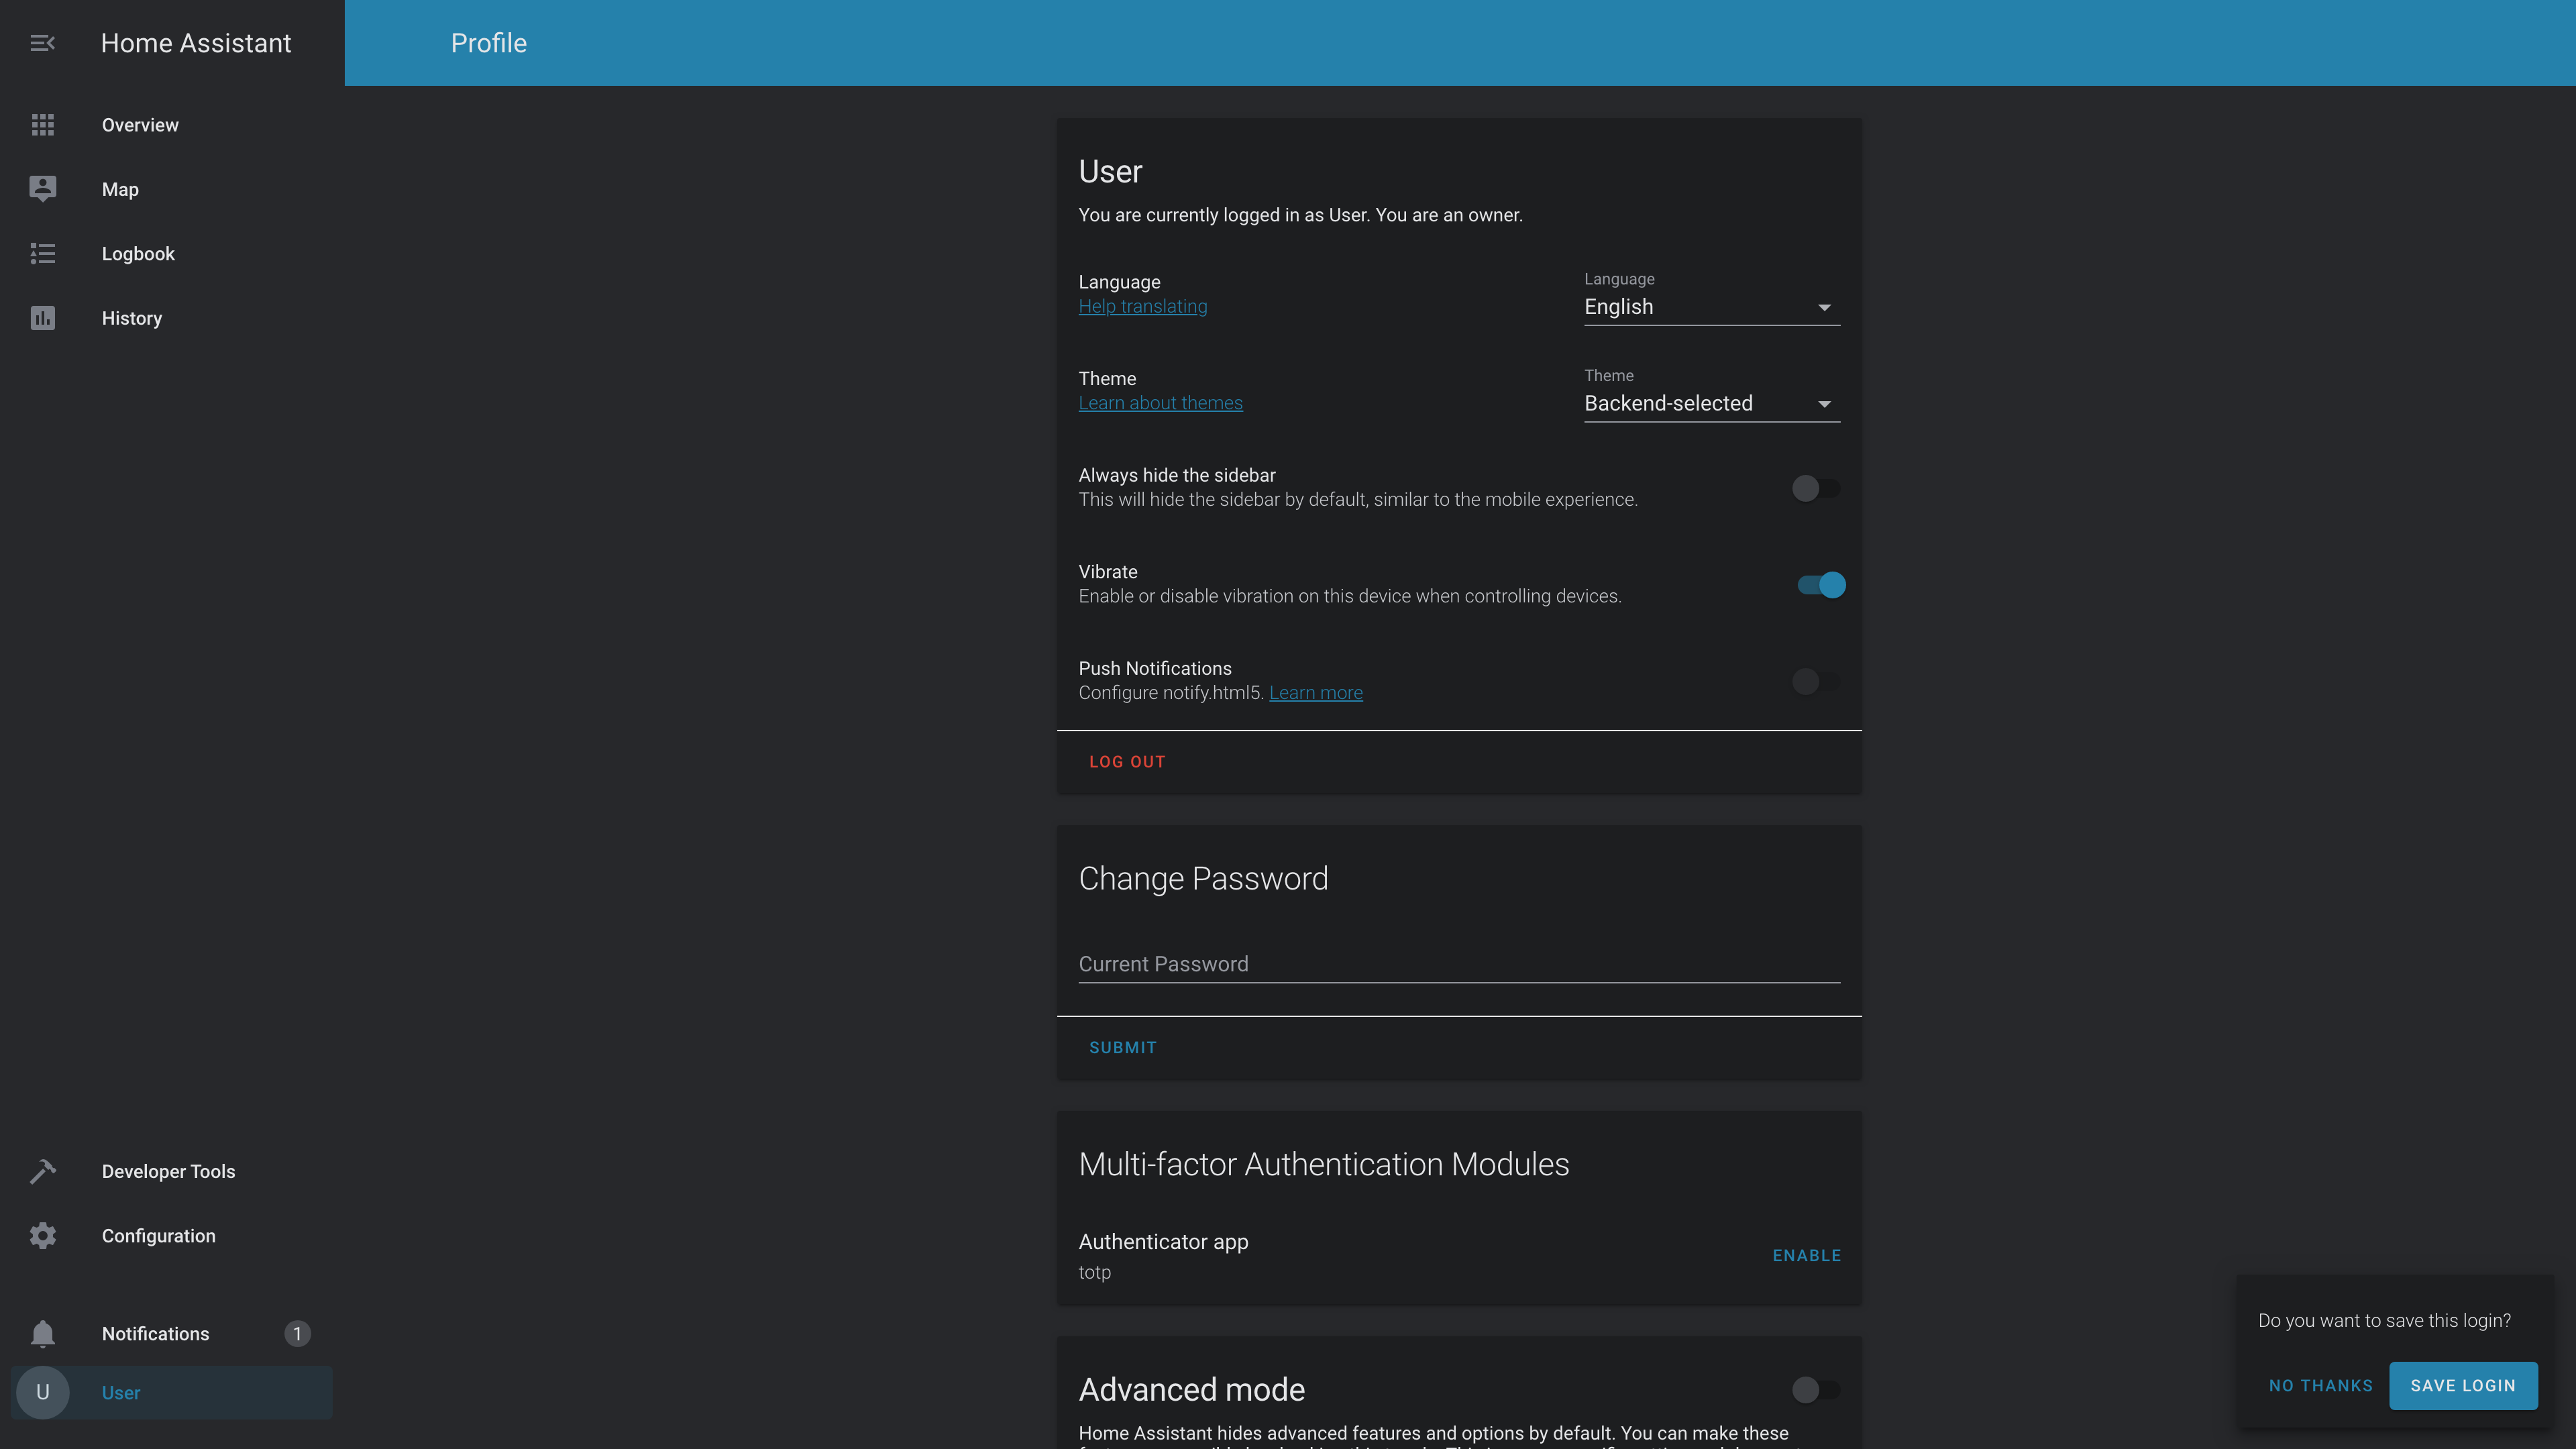This screenshot has height=1449, width=2576.
Task: Expand the Theme dropdown
Action: tap(1711, 404)
